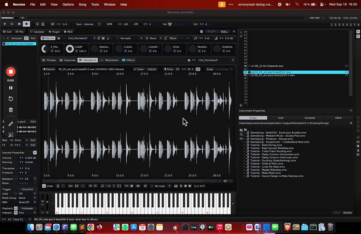Toggle the One-Shot trigger button
361x234 pixels.
[x=27, y=190]
